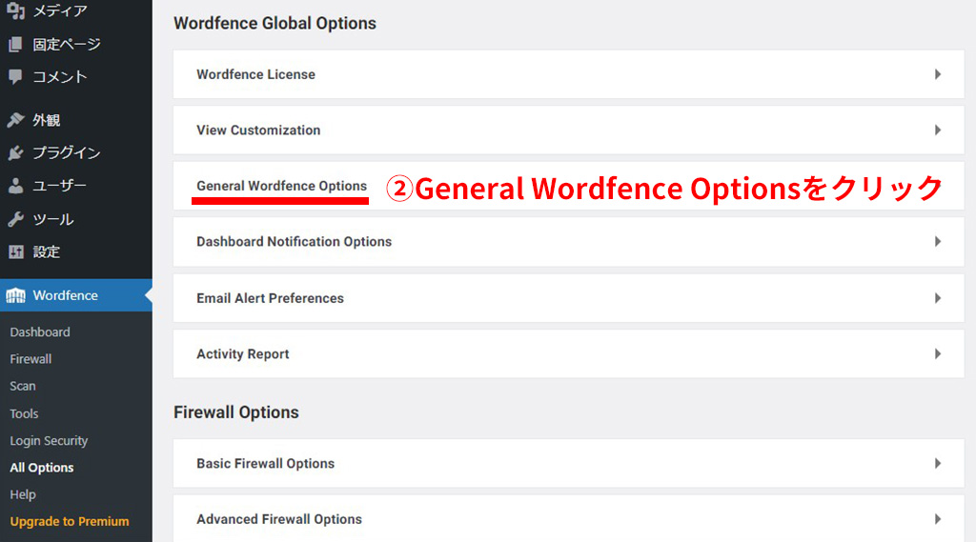Click the 外観 paintbrush icon
The height and width of the screenshot is (542, 976).
click(15, 120)
